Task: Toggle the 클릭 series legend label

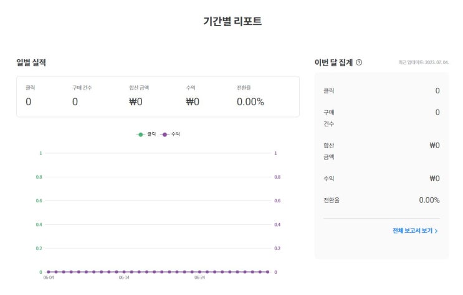Action: (151, 134)
